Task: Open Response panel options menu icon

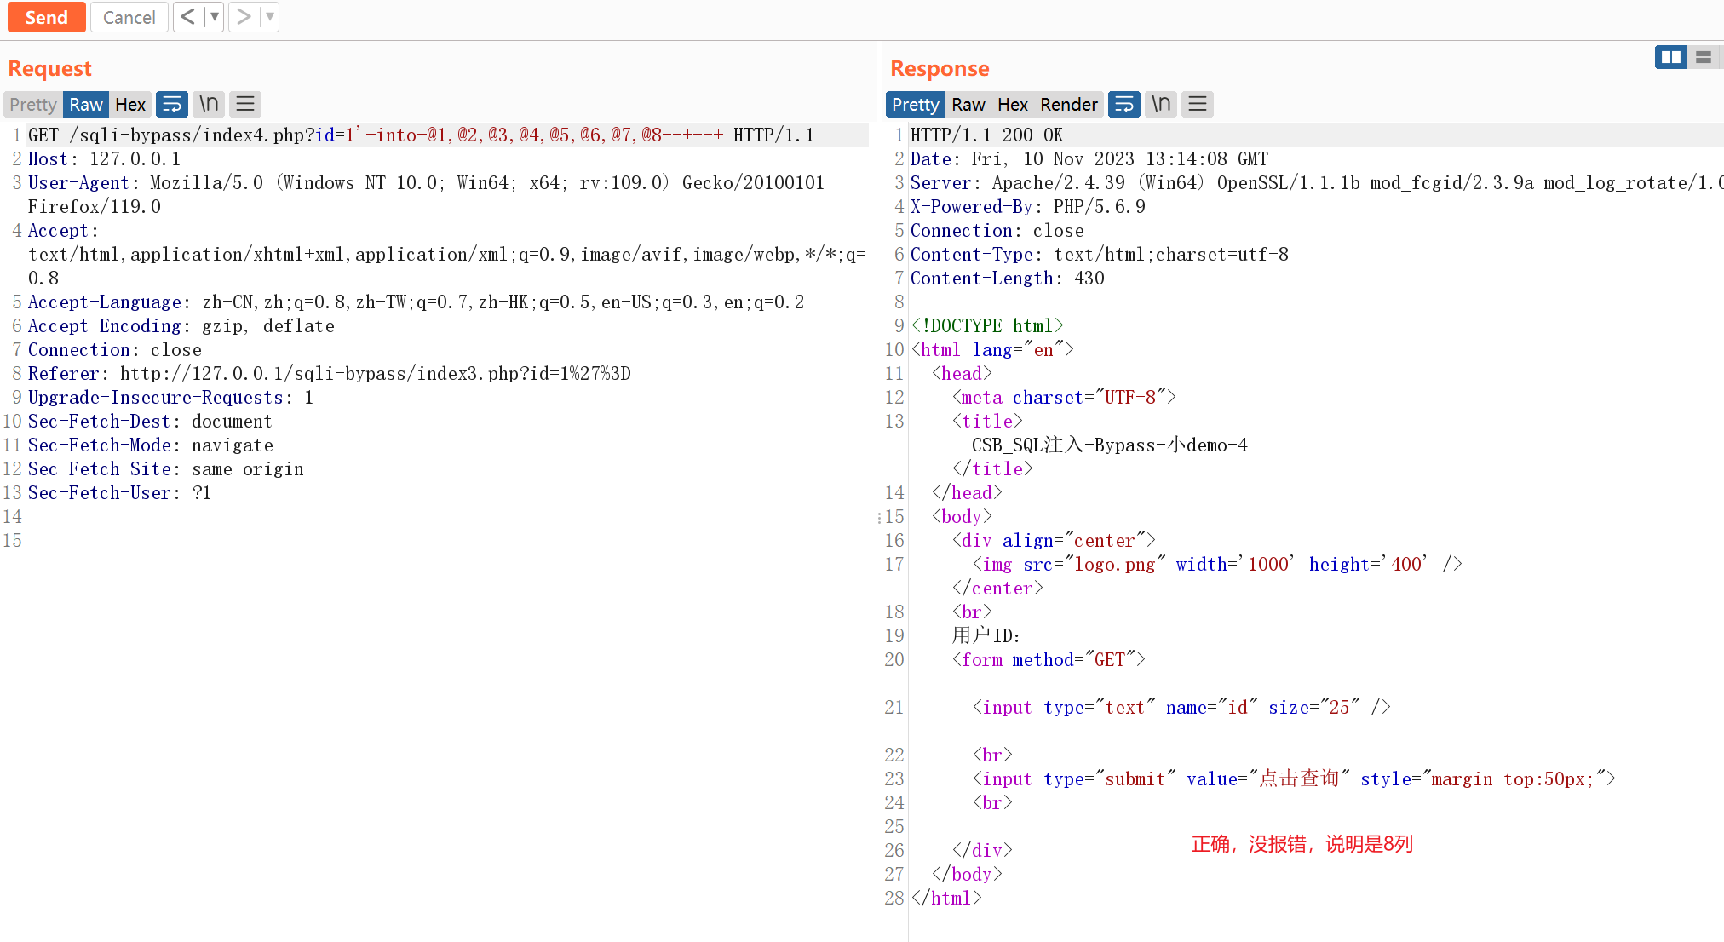Action: (1198, 104)
